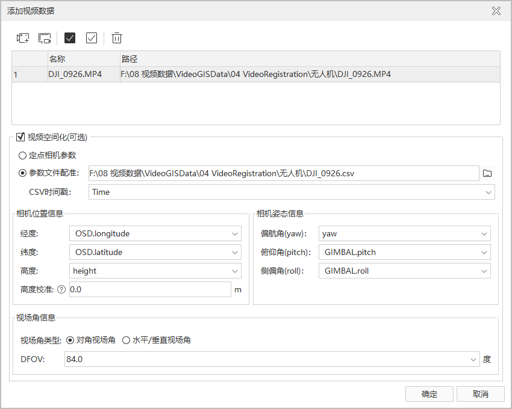Delete selected video with trash icon
Viewport: 512px width, 409px height.
117,38
